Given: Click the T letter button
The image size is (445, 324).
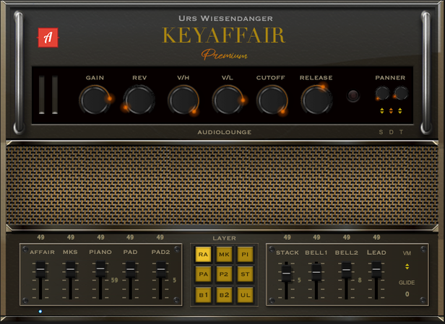Looking at the screenshot, I should pos(402,132).
